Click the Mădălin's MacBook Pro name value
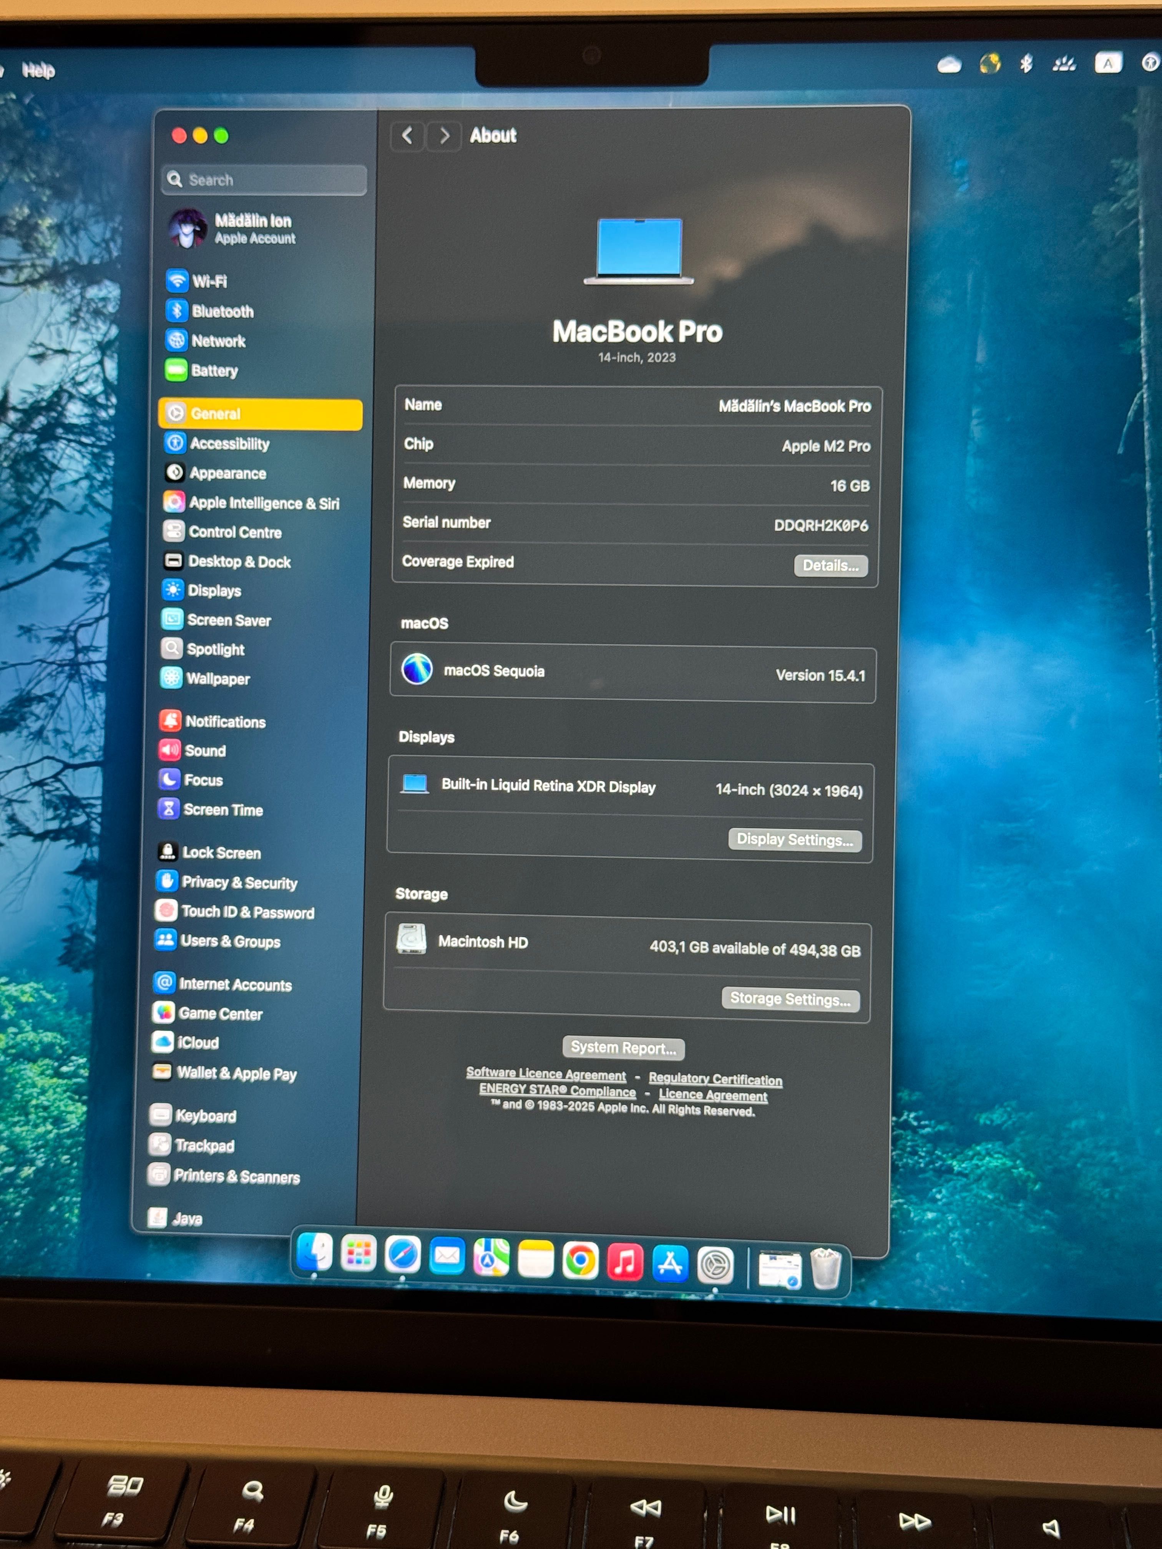 [x=795, y=406]
